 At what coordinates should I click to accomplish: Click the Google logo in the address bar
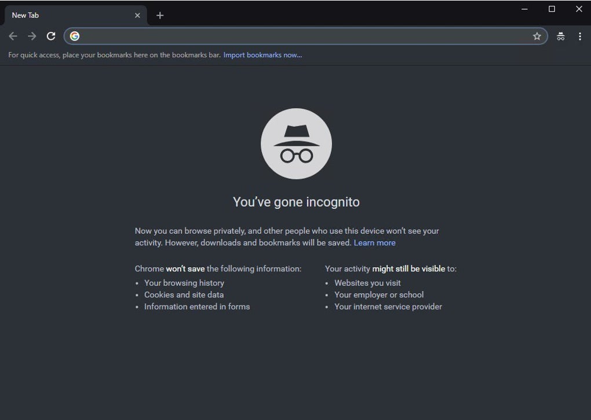click(x=75, y=36)
